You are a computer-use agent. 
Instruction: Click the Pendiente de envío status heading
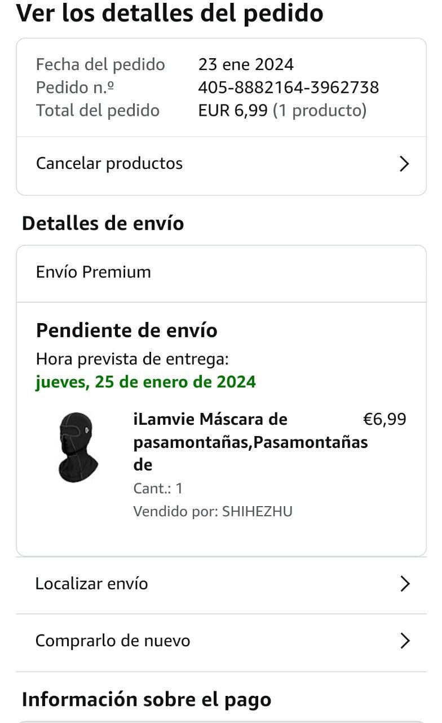point(126,330)
